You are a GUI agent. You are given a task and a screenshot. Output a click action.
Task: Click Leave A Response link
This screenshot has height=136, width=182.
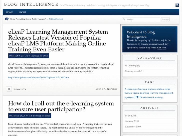tap(106, 89)
